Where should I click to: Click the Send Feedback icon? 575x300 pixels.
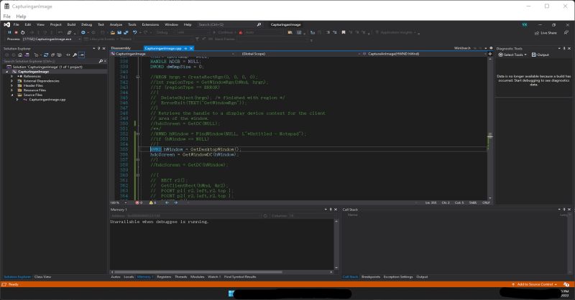566,33
